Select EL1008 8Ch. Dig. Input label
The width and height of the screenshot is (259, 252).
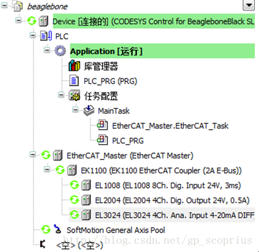168,186
